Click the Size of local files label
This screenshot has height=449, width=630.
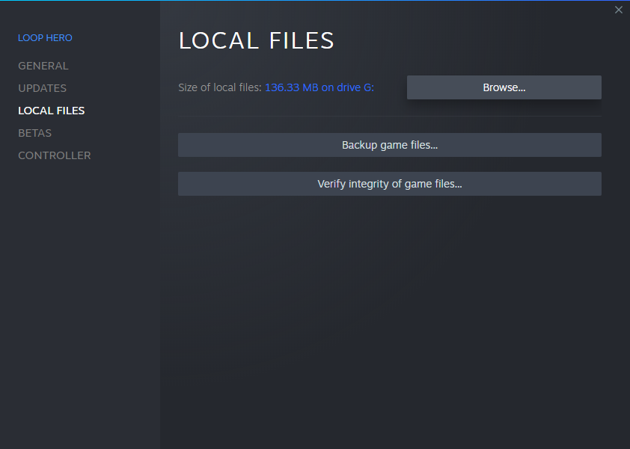[219, 87]
